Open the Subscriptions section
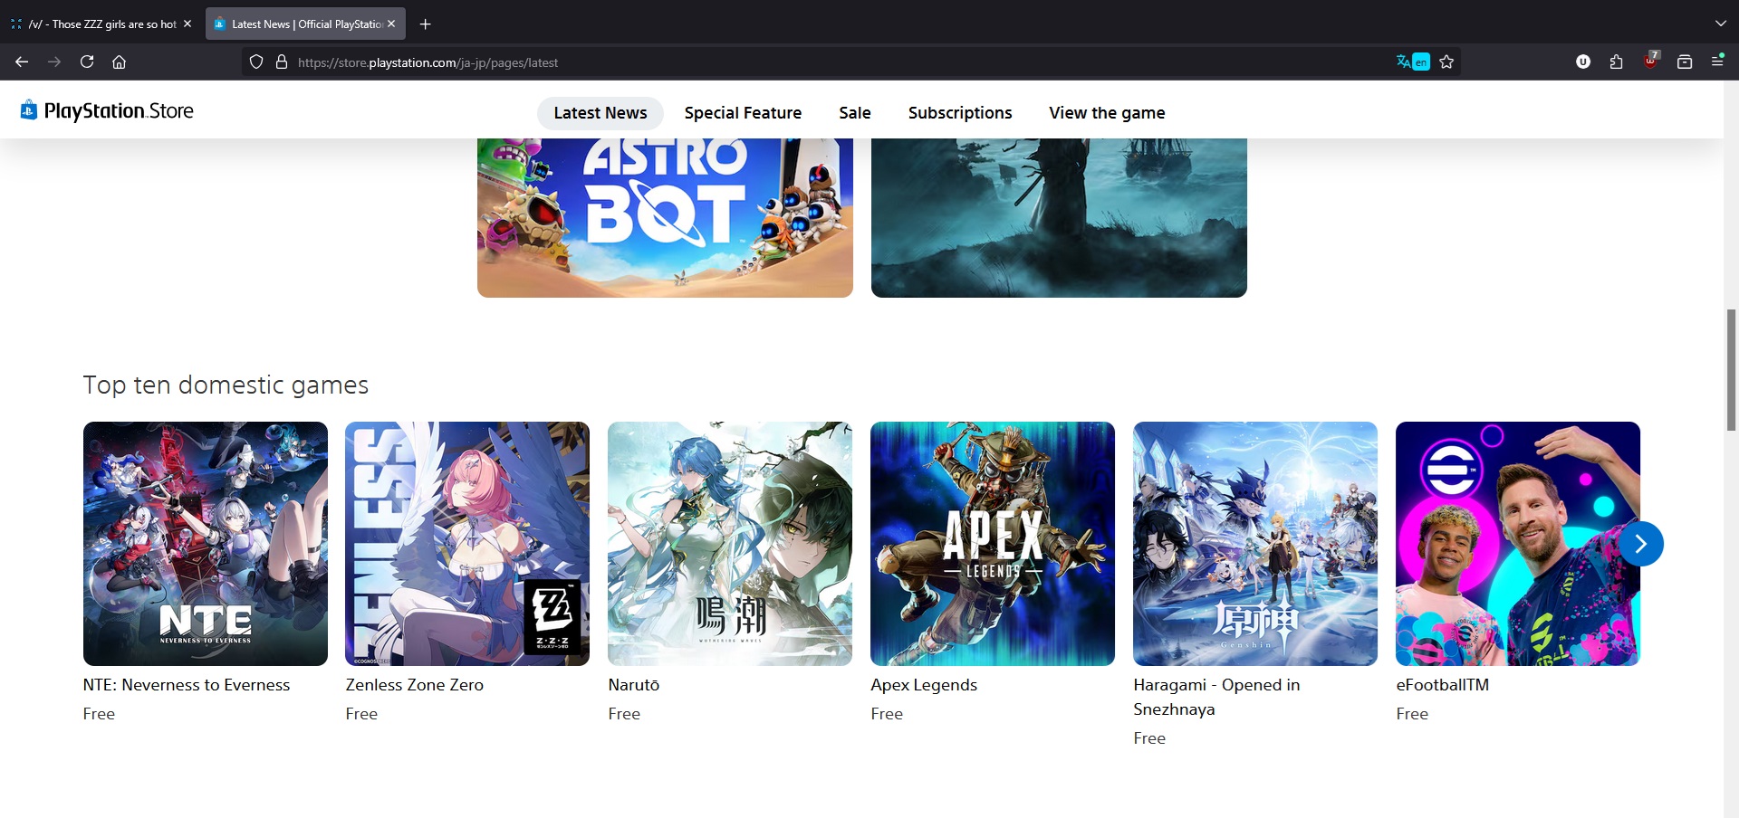 click(960, 113)
